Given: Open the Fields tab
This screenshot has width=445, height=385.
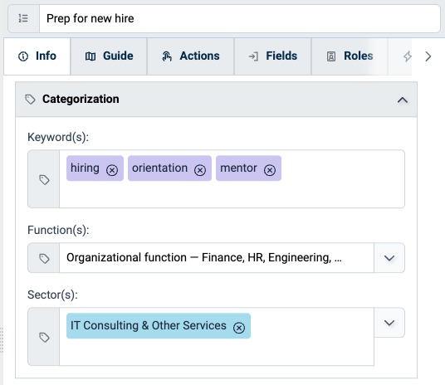Looking at the screenshot, I should tap(273, 56).
